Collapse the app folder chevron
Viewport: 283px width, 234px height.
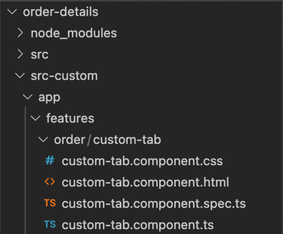tap(28, 97)
